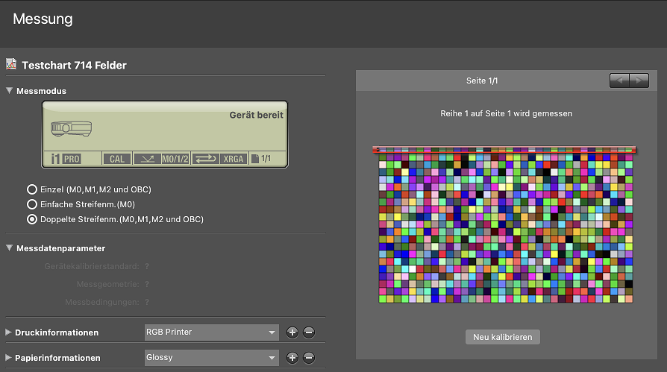Viewport: 667px width, 372px height.
Task: Click the XRGA standard indicator
Action: click(x=234, y=159)
